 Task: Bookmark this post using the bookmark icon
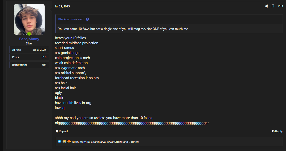[273, 6]
